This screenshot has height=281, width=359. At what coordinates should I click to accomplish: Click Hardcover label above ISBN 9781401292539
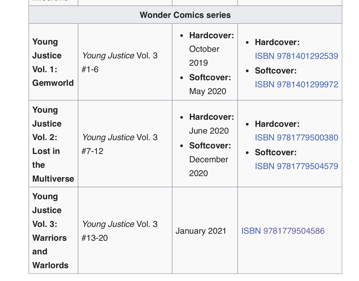(x=277, y=42)
